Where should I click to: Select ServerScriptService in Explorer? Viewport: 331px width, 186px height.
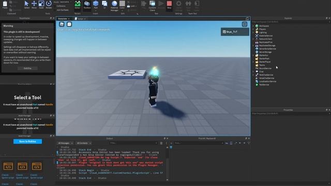pyautogui.click(x=267, y=49)
